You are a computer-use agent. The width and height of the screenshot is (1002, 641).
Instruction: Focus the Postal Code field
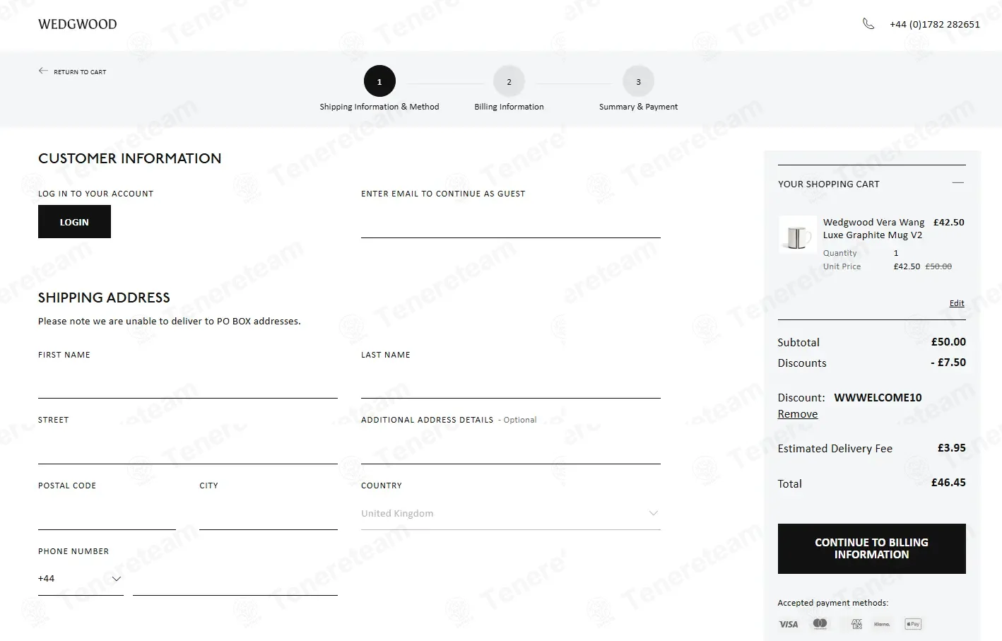click(x=107, y=515)
